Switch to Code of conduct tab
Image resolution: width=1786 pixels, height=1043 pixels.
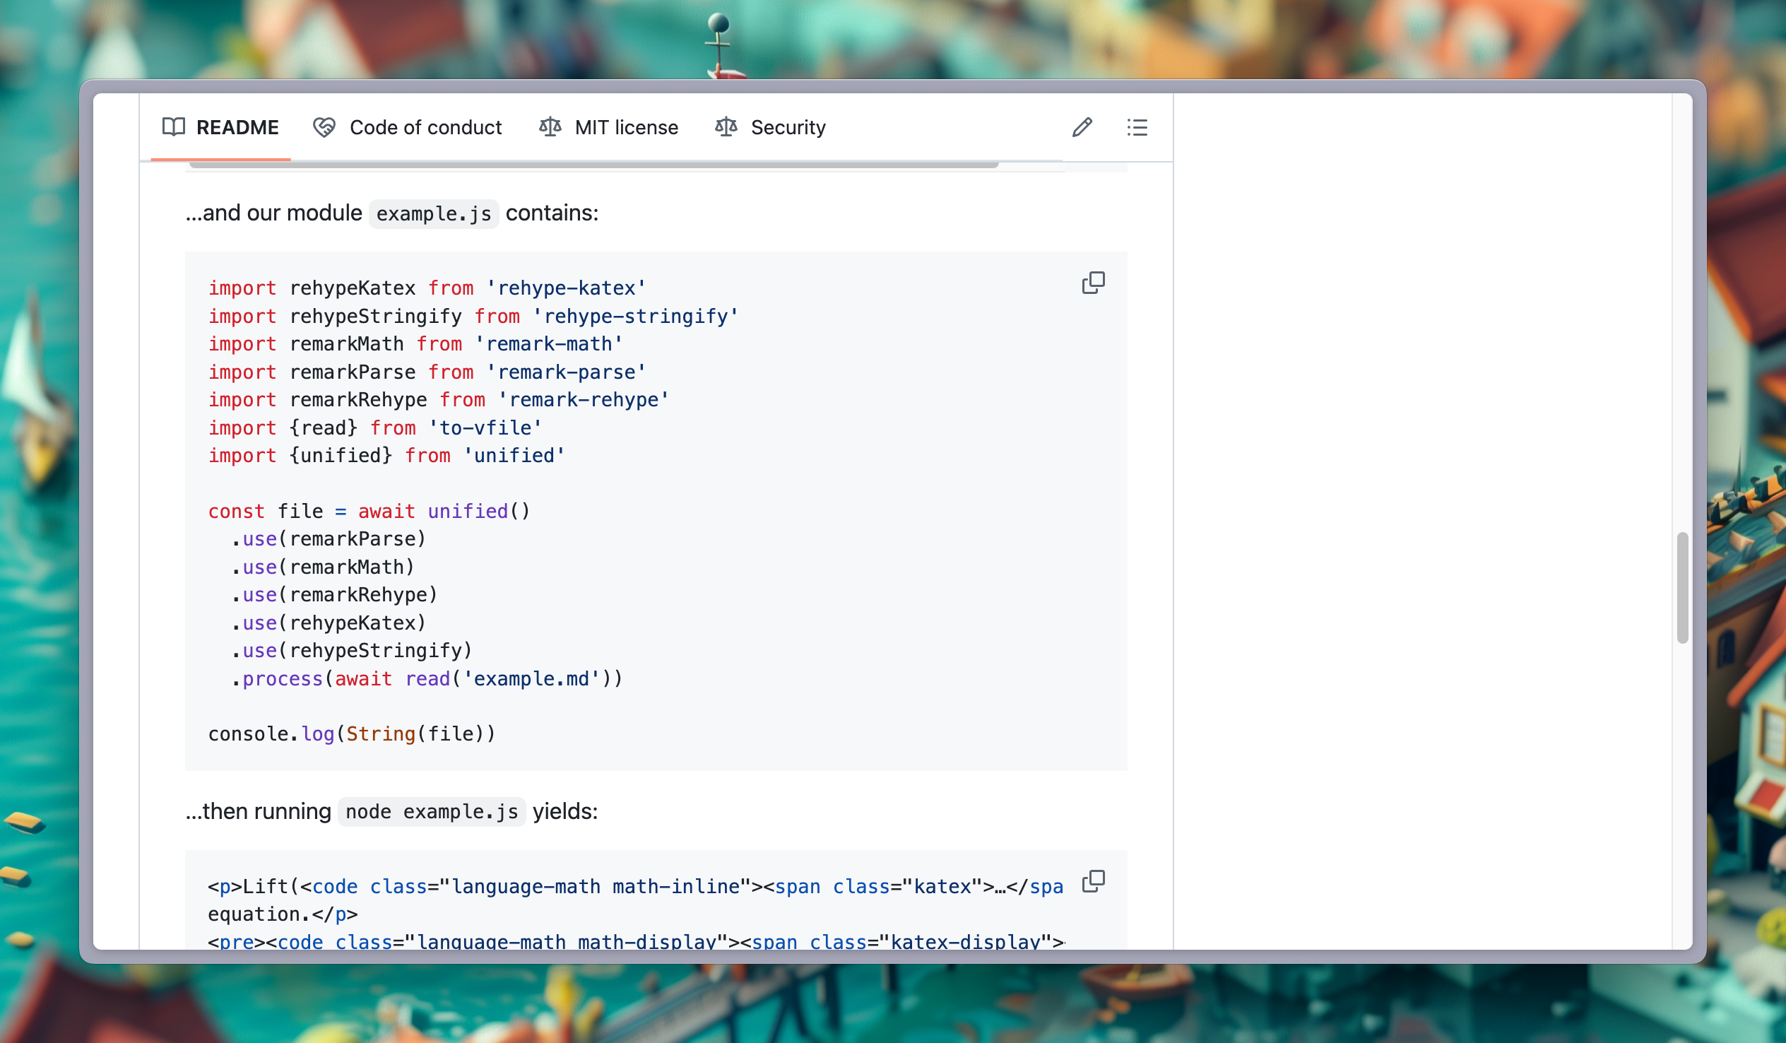point(408,128)
